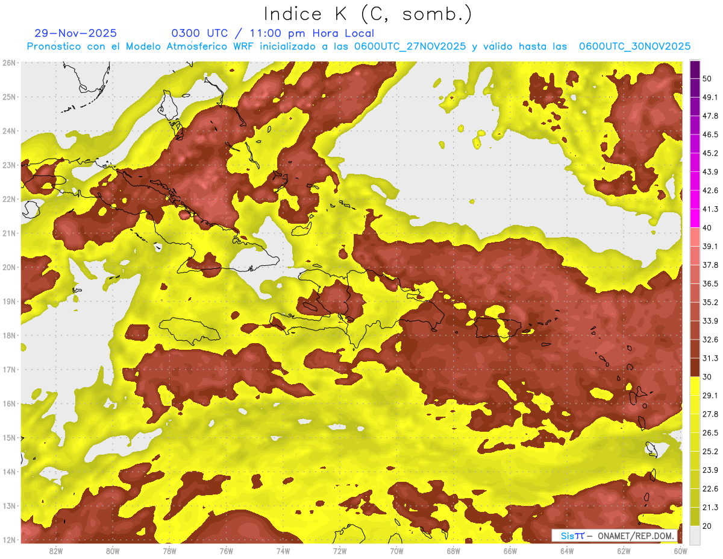The width and height of the screenshot is (723, 559).
Task: Click colorbar value "45.2"
Action: coord(710,153)
